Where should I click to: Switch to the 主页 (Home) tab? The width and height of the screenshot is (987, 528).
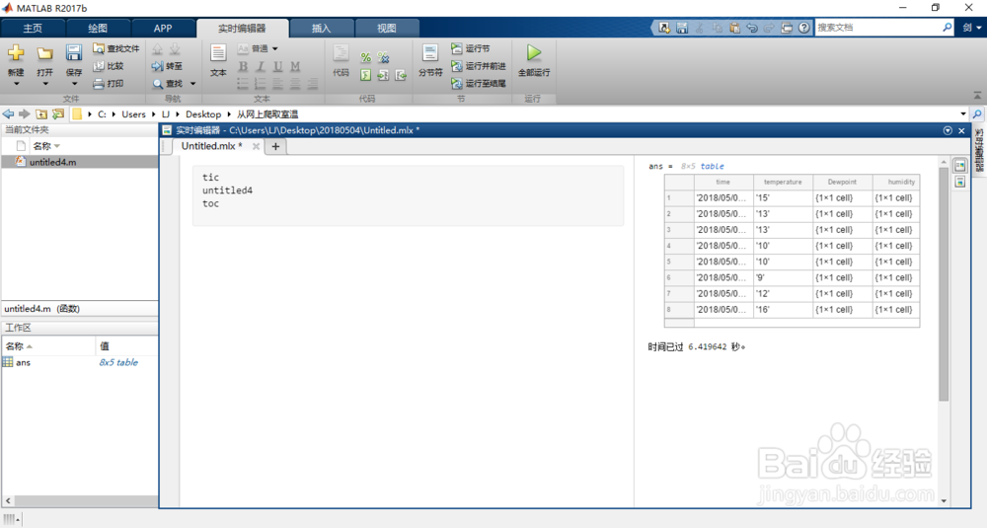(33, 29)
